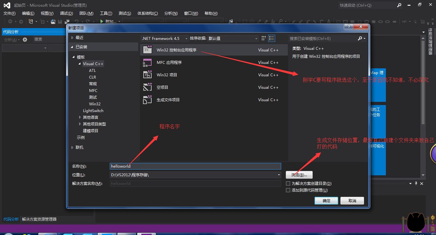This screenshot has width=436, height=235.
Task: Click the new project toolbar icon
Action: click(x=31, y=21)
